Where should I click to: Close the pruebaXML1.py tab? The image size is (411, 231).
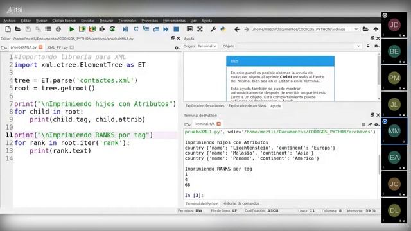(40, 47)
